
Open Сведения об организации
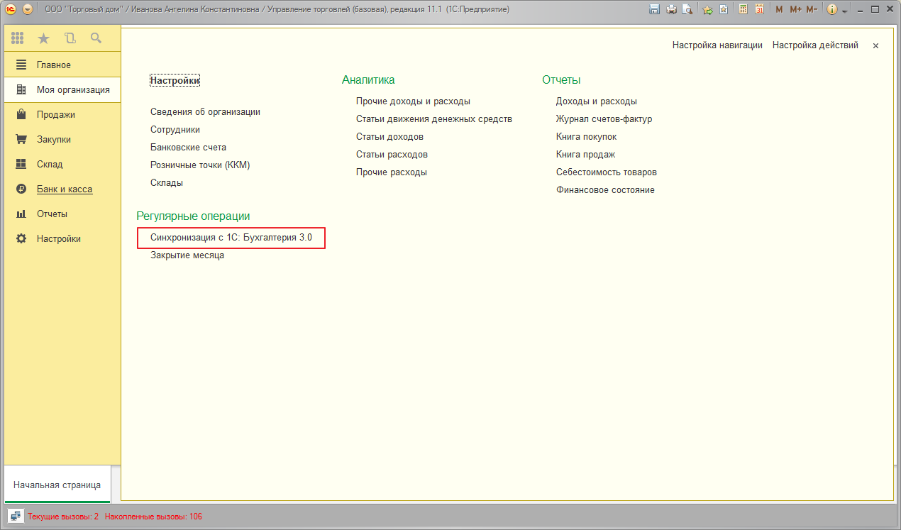tap(205, 112)
